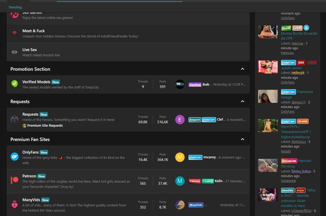Open the Instagram forum link in sidebar
This screenshot has width=326, height=216.
[x=289, y=181]
